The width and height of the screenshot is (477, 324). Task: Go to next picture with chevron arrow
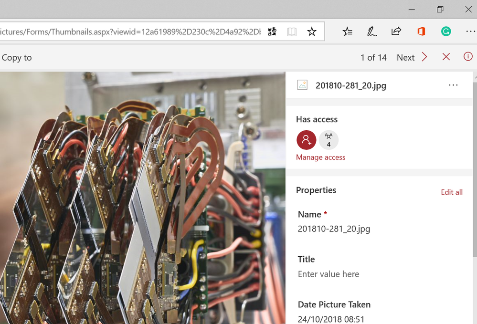(424, 57)
